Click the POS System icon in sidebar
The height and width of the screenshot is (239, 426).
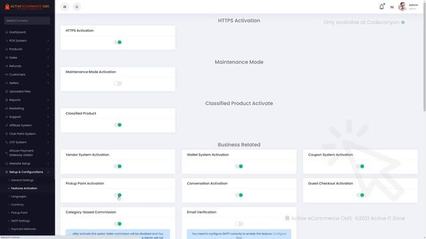click(7, 40)
